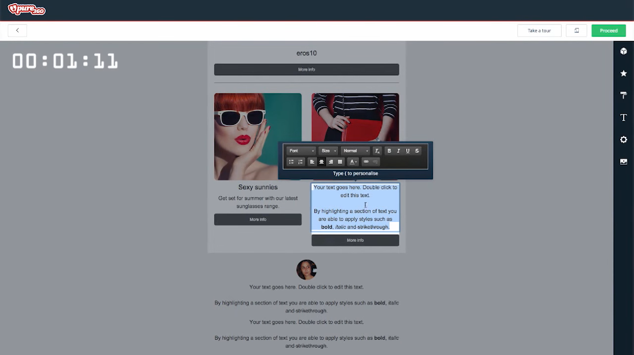Click inside the highlighted text editing block

[x=355, y=207]
